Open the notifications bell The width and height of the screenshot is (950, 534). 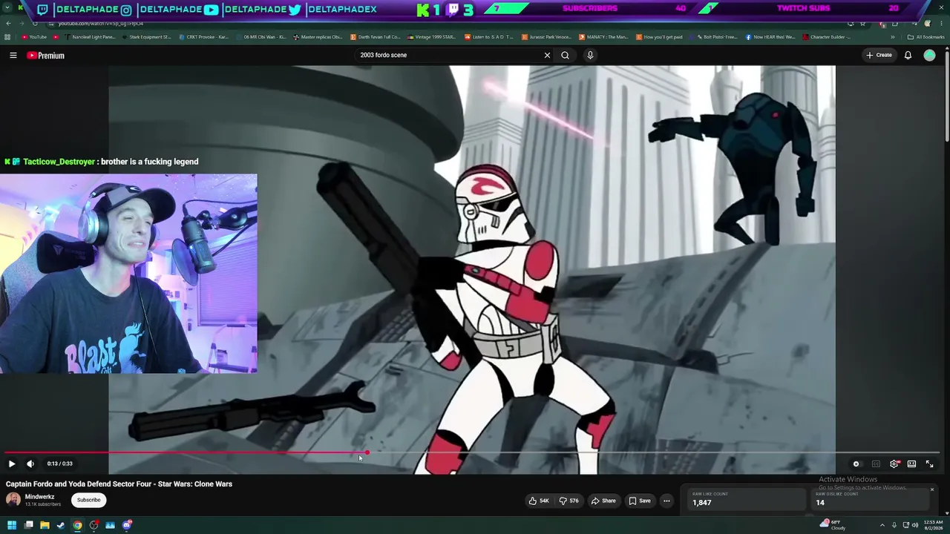point(908,55)
